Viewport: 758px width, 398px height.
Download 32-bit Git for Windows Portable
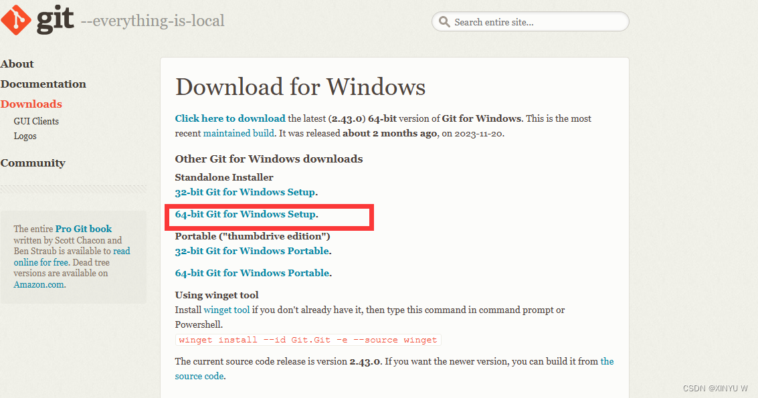click(x=253, y=251)
